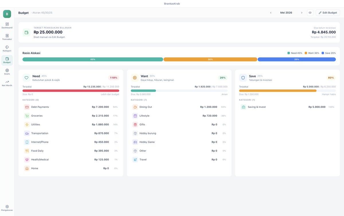Open the Dashboard sidebar item
Image resolution: width=344 pixels, height=216 pixels.
[7, 26]
